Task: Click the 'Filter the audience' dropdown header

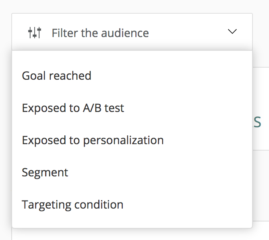Action: tap(132, 33)
